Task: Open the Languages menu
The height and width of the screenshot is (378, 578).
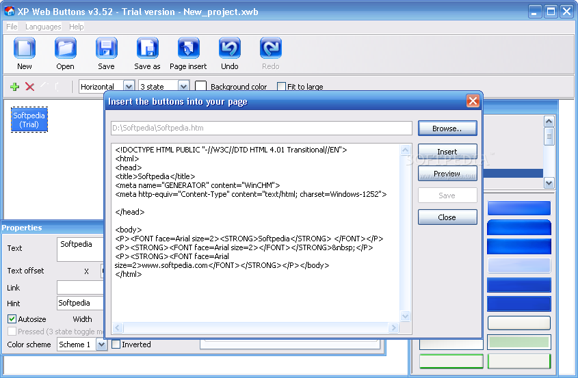Action: coord(43,27)
